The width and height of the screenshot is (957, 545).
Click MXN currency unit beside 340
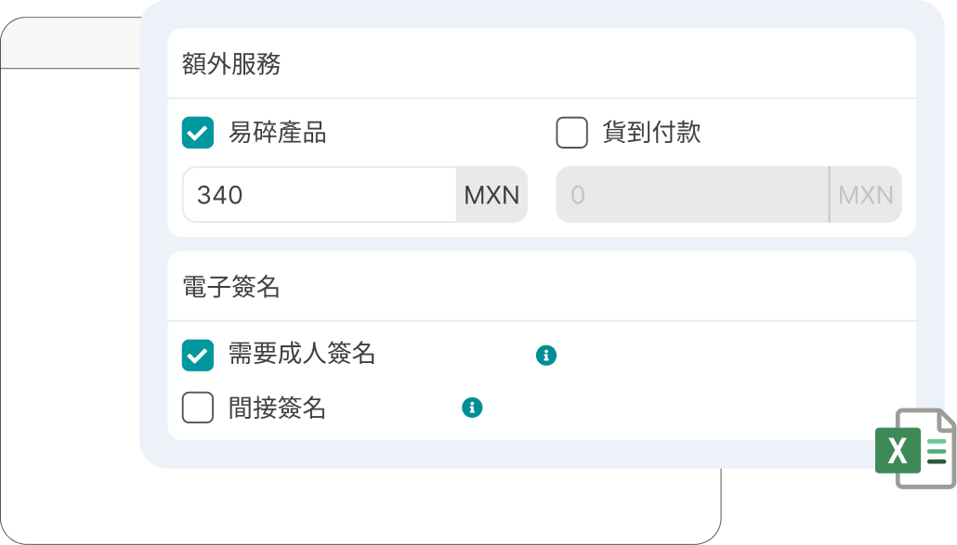[492, 195]
